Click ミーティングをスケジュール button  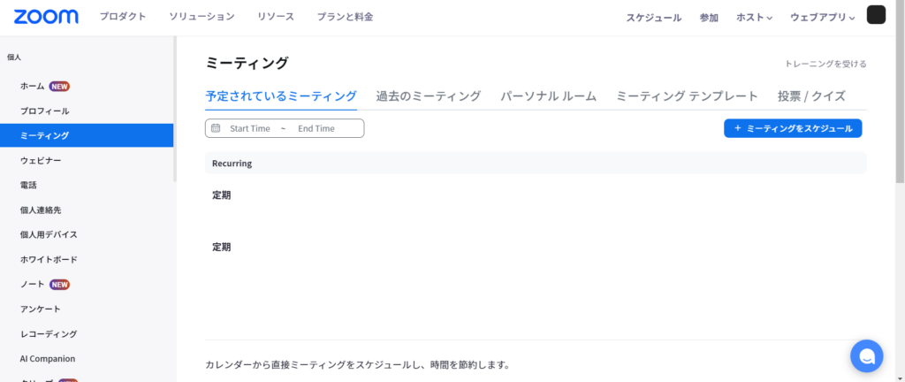click(793, 128)
